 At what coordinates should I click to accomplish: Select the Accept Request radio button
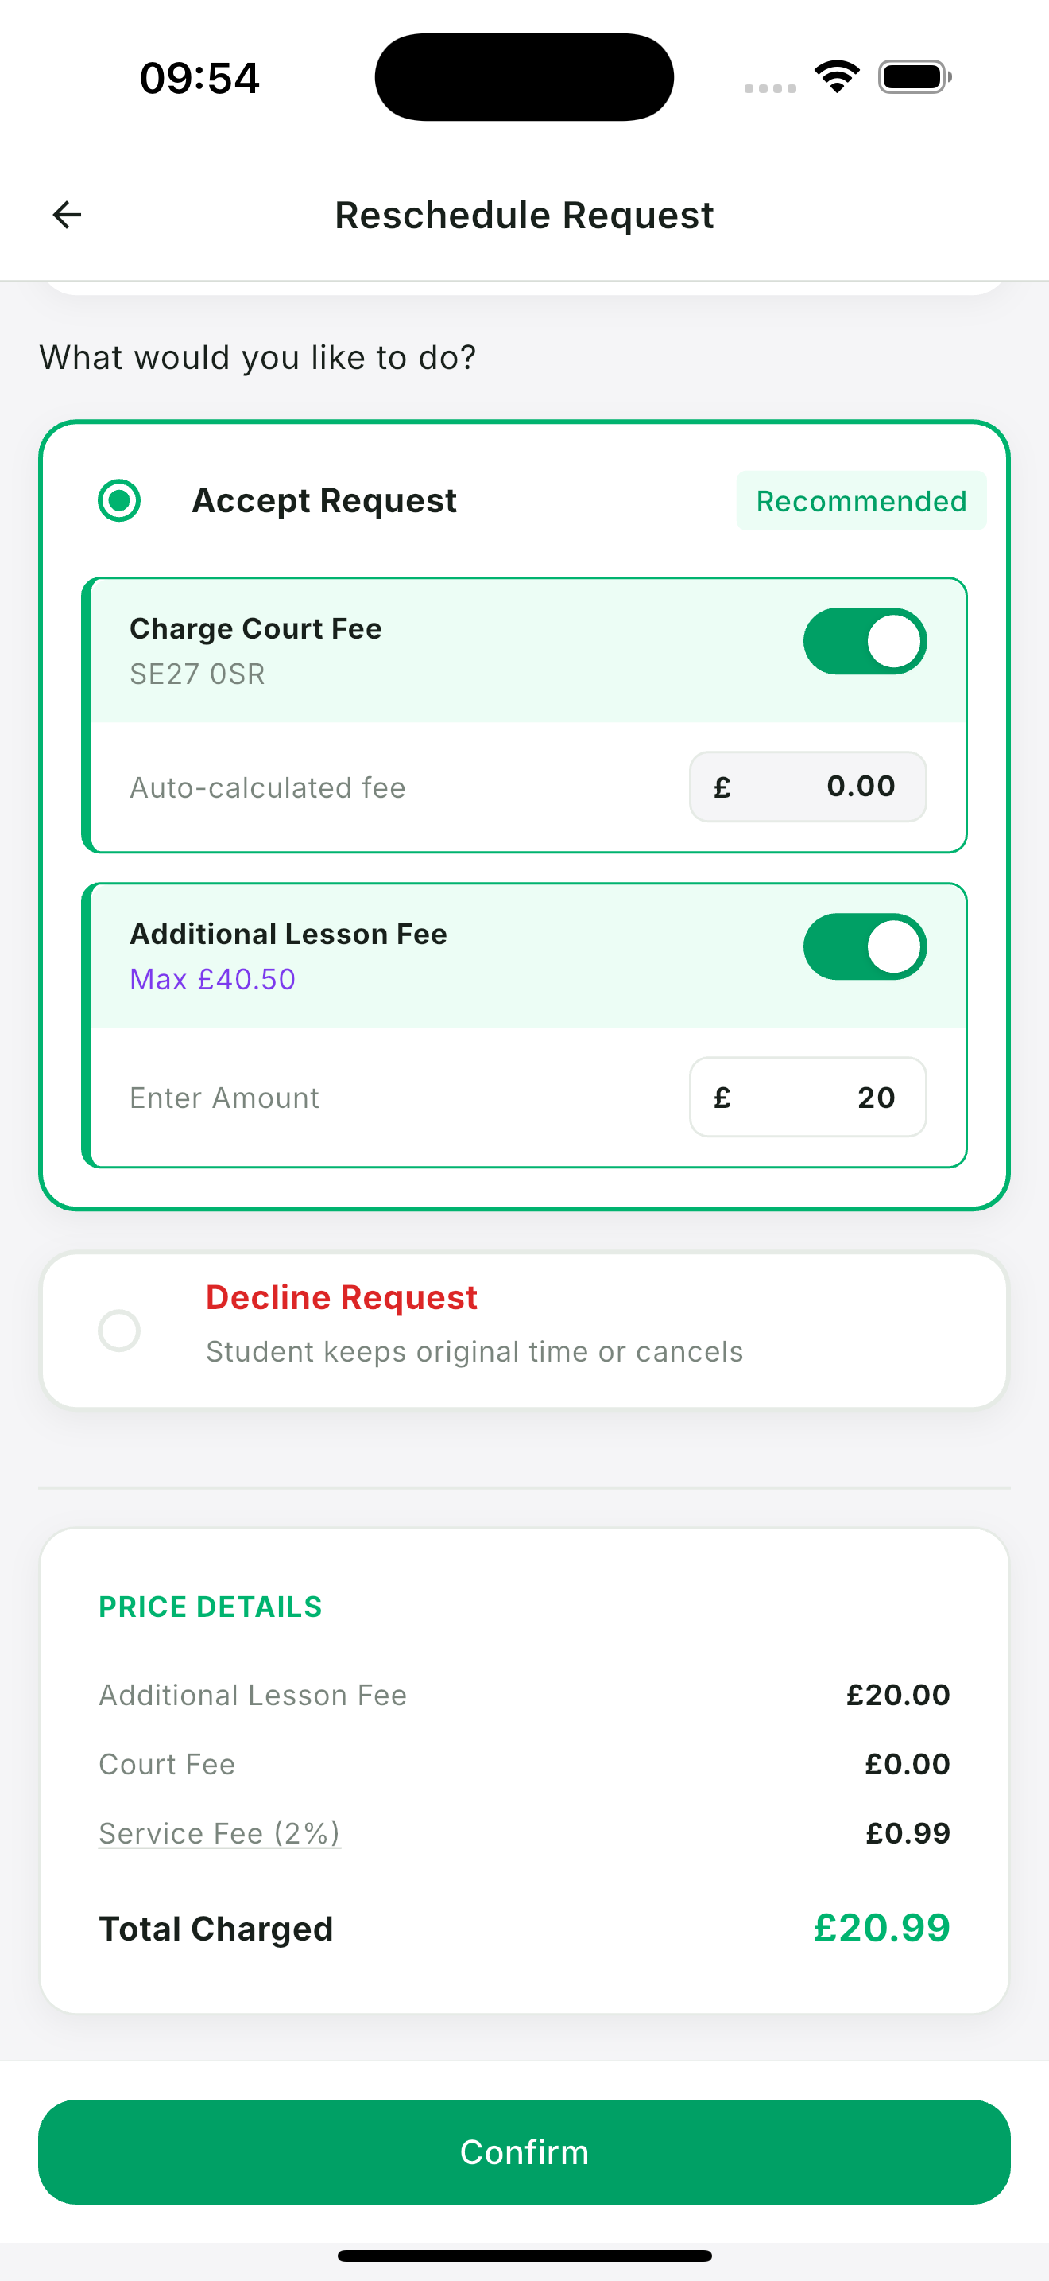(119, 500)
